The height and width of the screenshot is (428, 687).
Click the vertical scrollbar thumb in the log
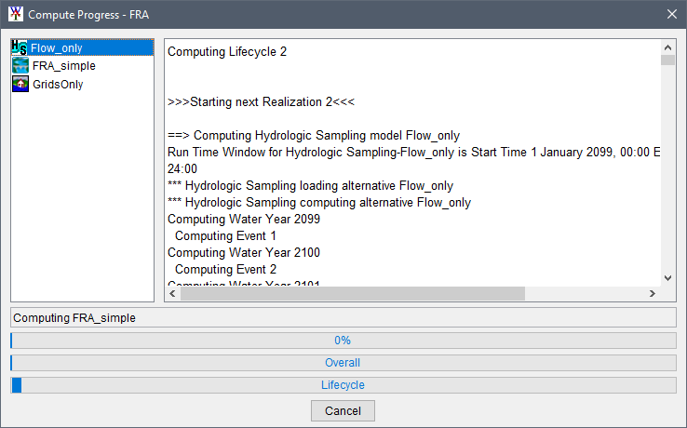667,60
